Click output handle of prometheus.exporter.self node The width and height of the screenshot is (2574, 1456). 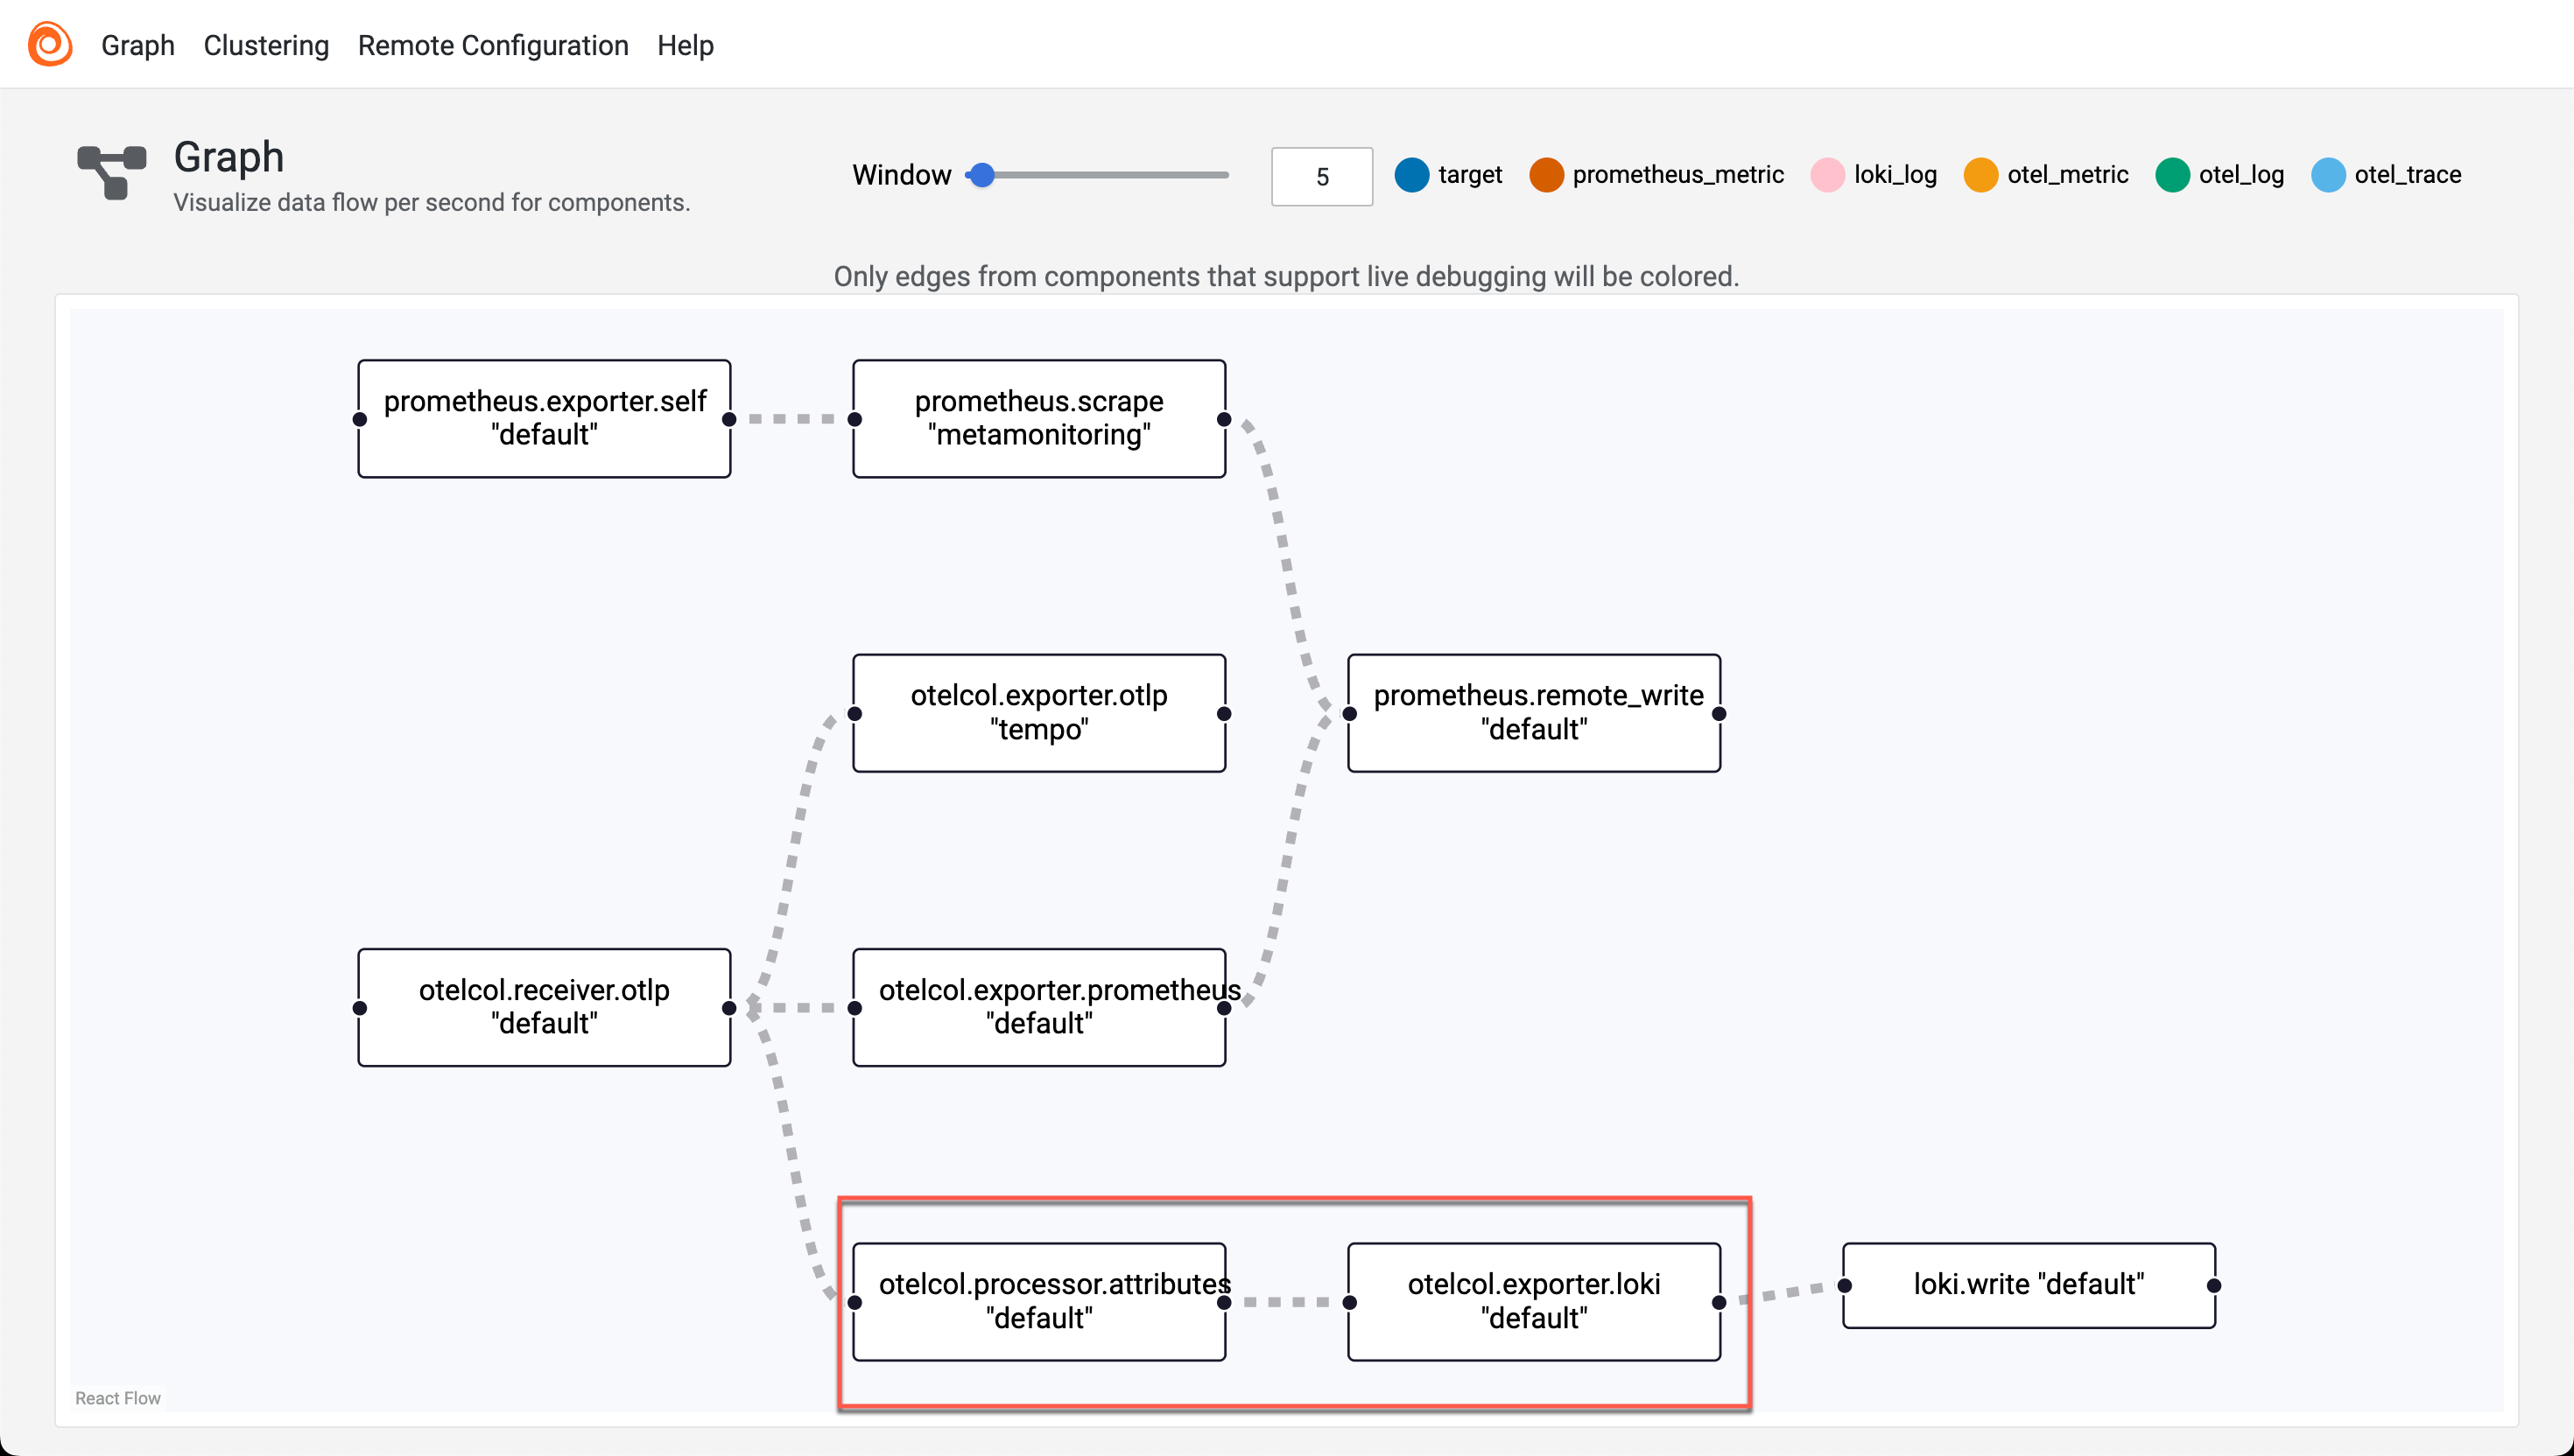tap(729, 419)
